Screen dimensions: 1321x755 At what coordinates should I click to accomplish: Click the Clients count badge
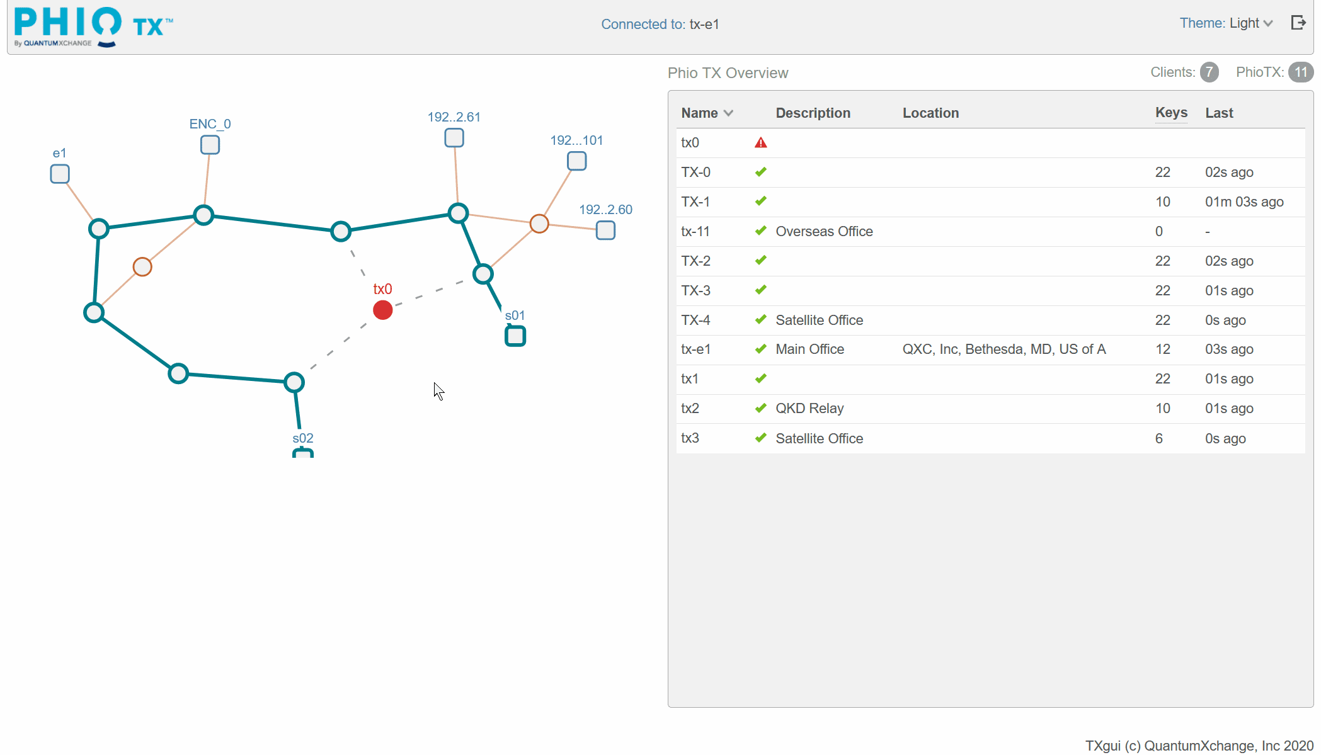tap(1209, 72)
